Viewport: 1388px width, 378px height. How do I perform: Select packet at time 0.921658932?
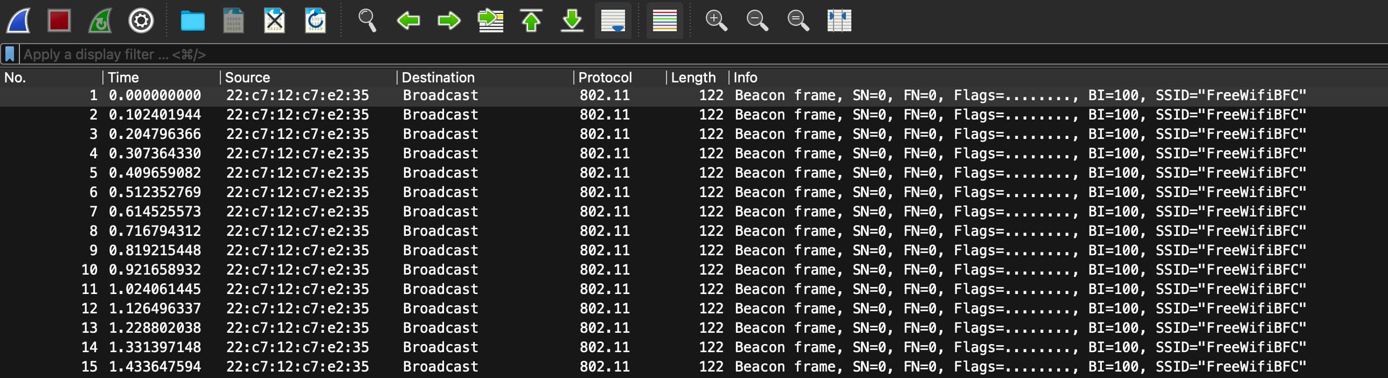pyautogui.click(x=694, y=270)
